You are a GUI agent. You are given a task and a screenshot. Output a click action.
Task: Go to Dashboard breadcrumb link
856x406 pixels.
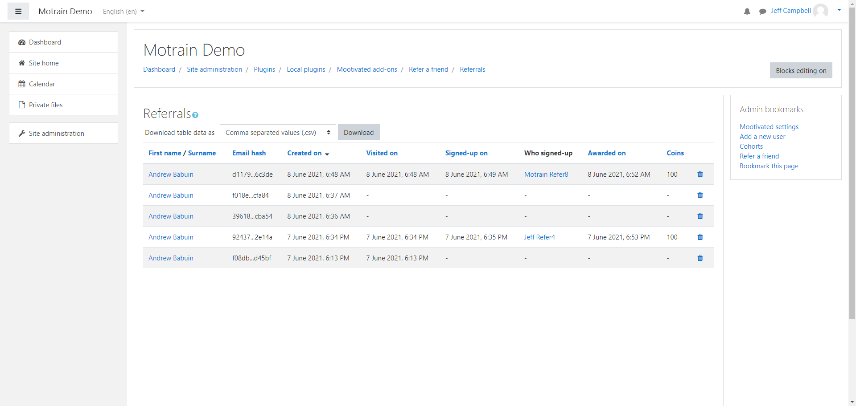click(x=159, y=69)
